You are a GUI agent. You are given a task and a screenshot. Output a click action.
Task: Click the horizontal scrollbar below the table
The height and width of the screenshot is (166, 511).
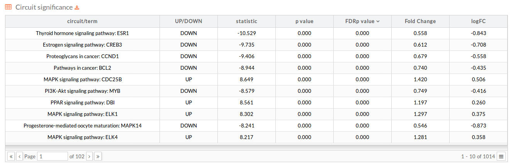[256, 147]
